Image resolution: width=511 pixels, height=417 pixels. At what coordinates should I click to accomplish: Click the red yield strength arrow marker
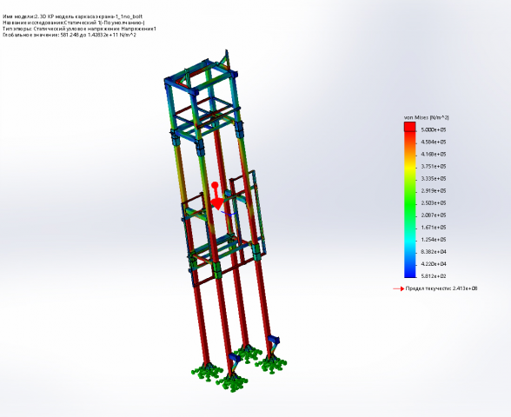pos(399,288)
